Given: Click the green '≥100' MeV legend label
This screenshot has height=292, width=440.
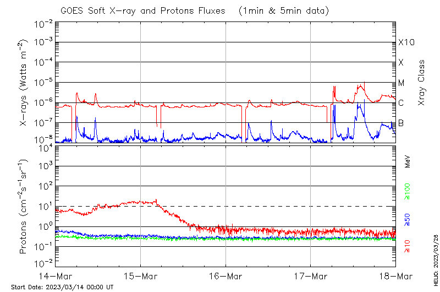Looking at the screenshot, I should [407, 191].
